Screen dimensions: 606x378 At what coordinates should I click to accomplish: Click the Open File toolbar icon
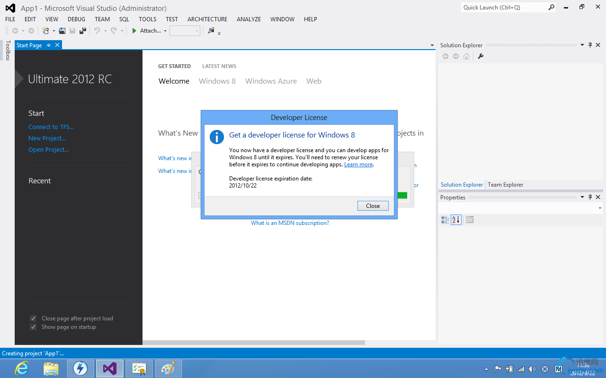coord(62,31)
